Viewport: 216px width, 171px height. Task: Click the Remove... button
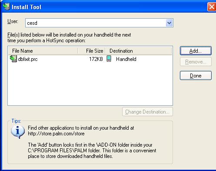196,62
